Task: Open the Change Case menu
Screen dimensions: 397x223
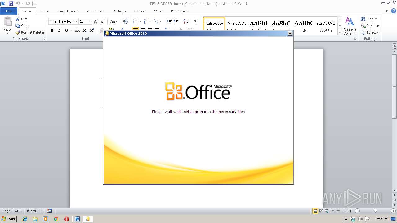Action: [x=114, y=21]
